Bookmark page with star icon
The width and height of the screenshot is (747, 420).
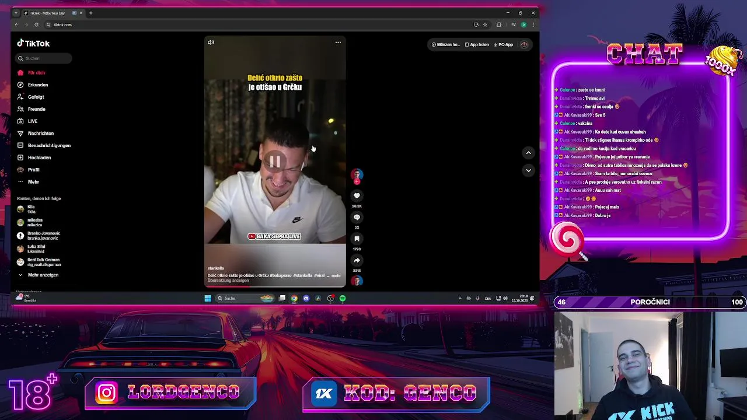(485, 24)
